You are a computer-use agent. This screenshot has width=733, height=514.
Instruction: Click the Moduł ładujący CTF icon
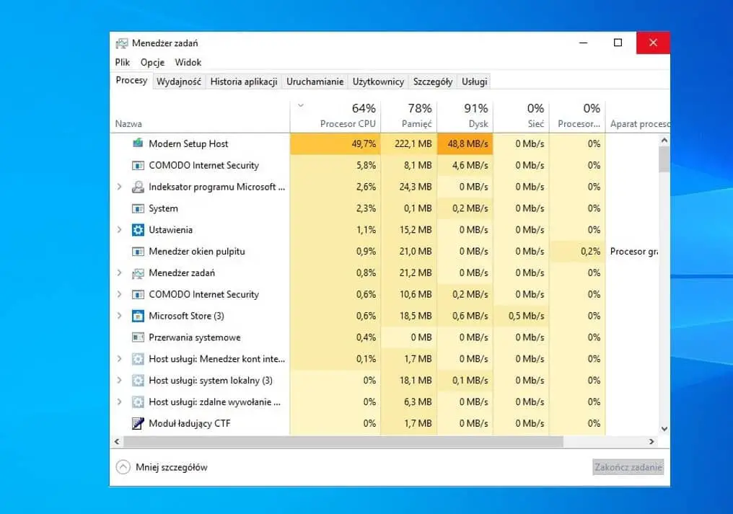(x=137, y=423)
